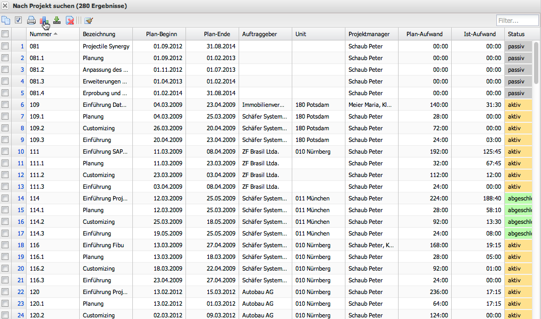The image size is (541, 319).
Task: Click into the Filter text field
Action: click(517, 21)
